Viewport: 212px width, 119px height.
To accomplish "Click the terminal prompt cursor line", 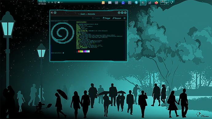I will point(57,53).
